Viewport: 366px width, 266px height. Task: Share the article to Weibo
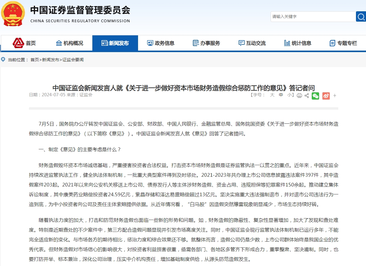point(326,96)
